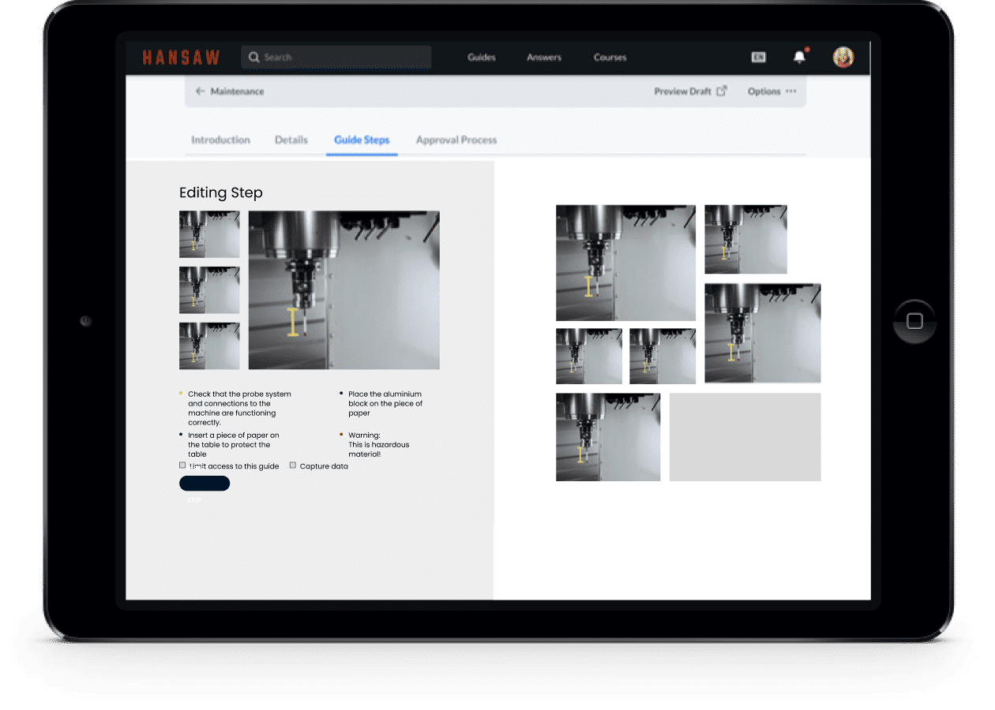This screenshot has height=710, width=995.
Task: Tick the Capture data checkbox
Action: click(293, 465)
